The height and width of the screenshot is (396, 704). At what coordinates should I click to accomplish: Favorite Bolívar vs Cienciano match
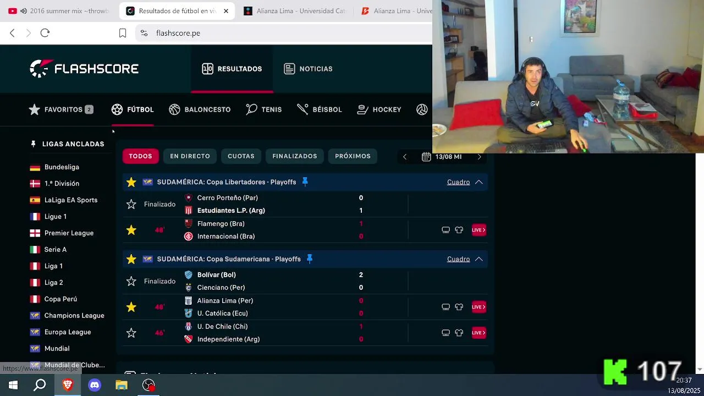tap(131, 281)
